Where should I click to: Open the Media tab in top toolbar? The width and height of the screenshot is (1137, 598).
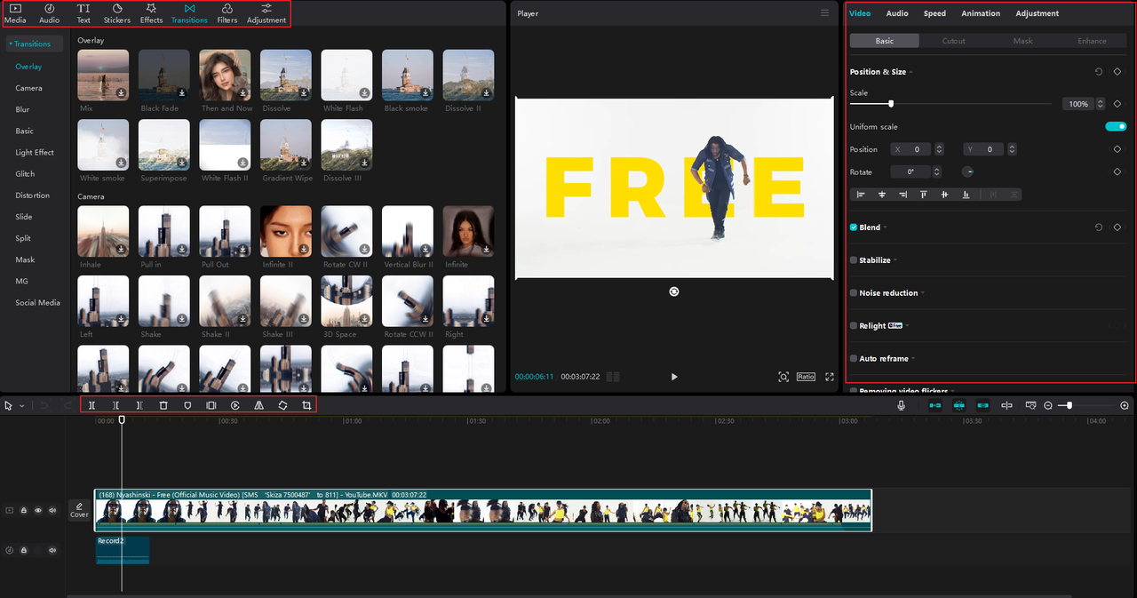[15, 13]
